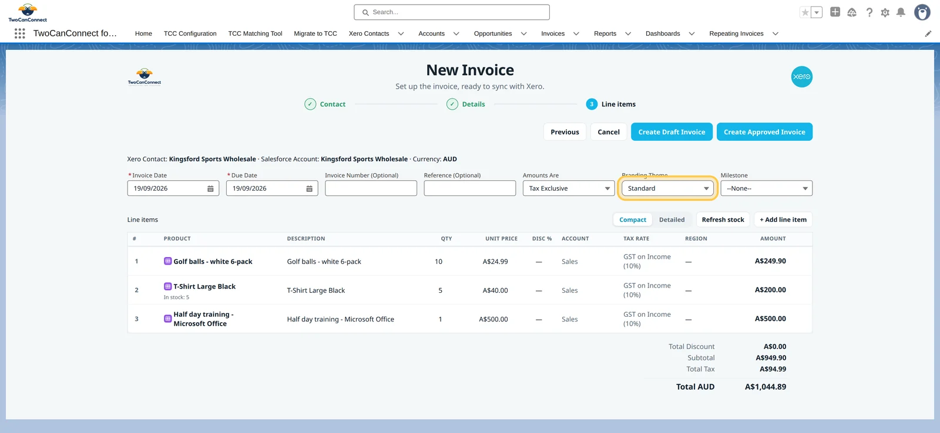940x433 pixels.
Task: Click the A$249.90 amount cell
Action: click(x=770, y=261)
